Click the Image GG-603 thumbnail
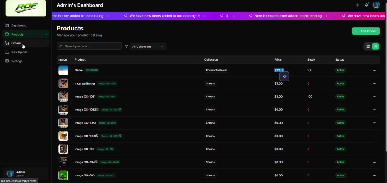 click(63, 175)
